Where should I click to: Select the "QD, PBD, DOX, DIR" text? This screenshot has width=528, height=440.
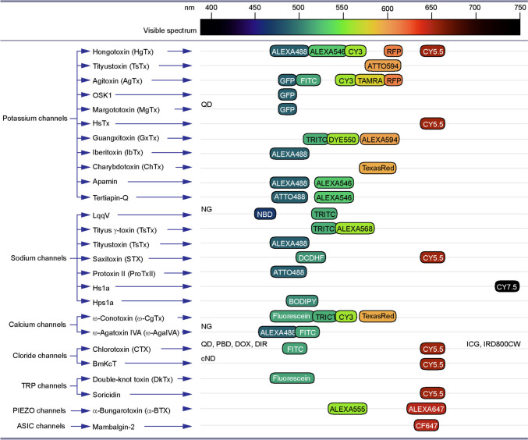(234, 344)
